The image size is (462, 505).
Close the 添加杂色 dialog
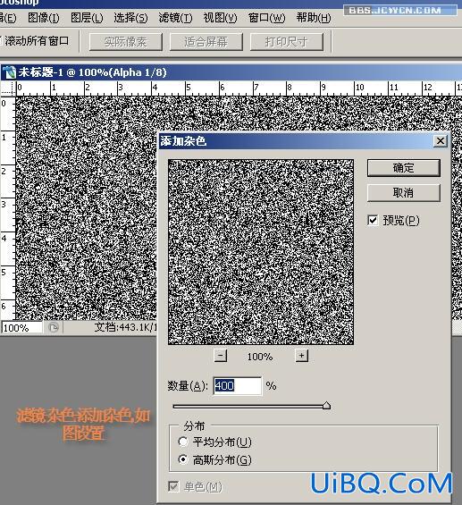pyautogui.click(x=441, y=140)
